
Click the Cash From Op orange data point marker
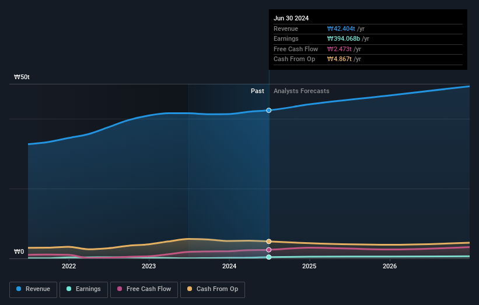coord(269,242)
